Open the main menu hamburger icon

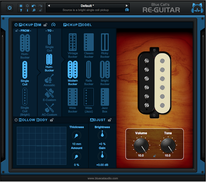click(21, 6)
